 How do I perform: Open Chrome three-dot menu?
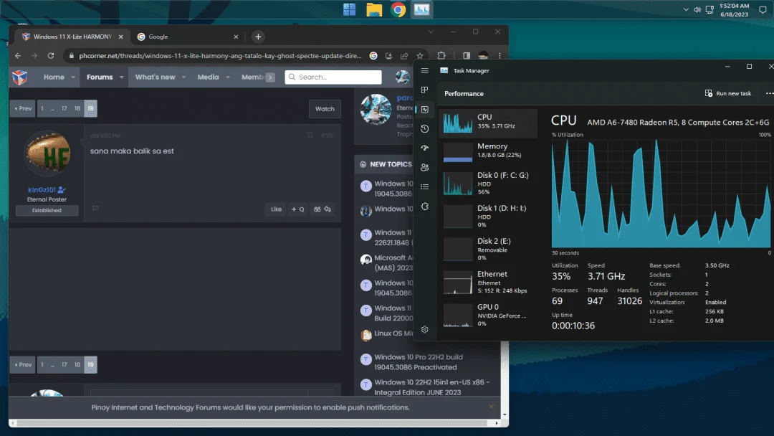coord(500,56)
